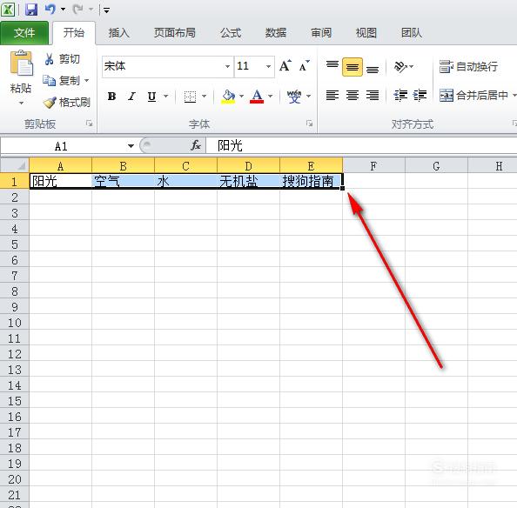Select row 5 header
517x508 pixels.
point(15,244)
